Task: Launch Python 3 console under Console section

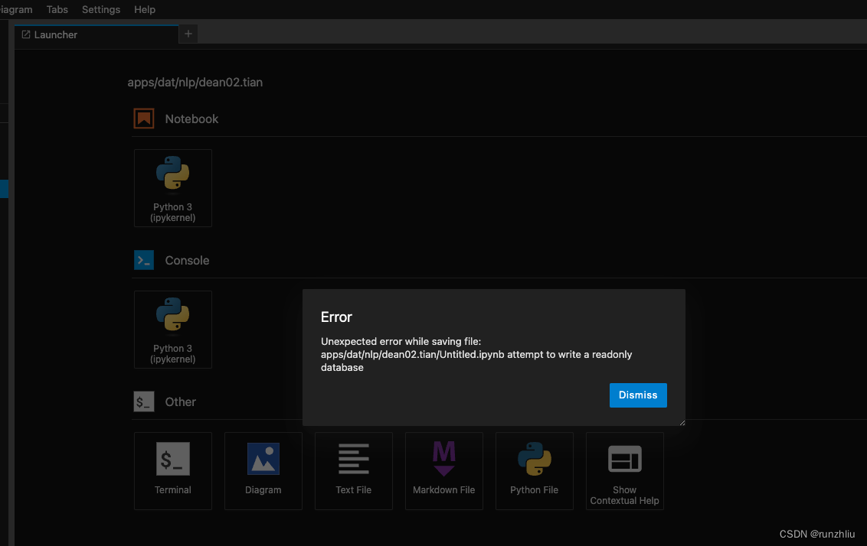Action: pyautogui.click(x=172, y=330)
